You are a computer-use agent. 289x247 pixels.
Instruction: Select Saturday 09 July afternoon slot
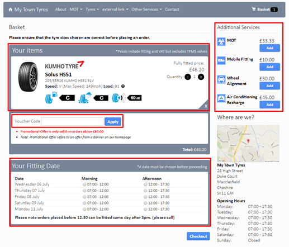(145, 203)
